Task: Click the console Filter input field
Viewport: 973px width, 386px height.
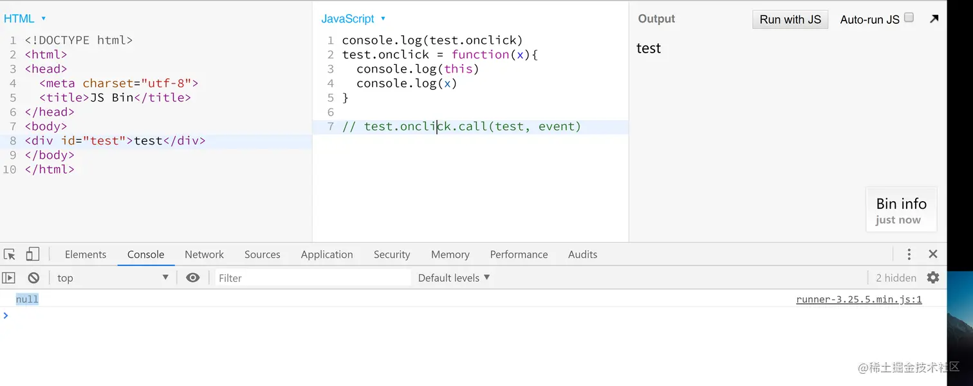Action: pos(313,277)
